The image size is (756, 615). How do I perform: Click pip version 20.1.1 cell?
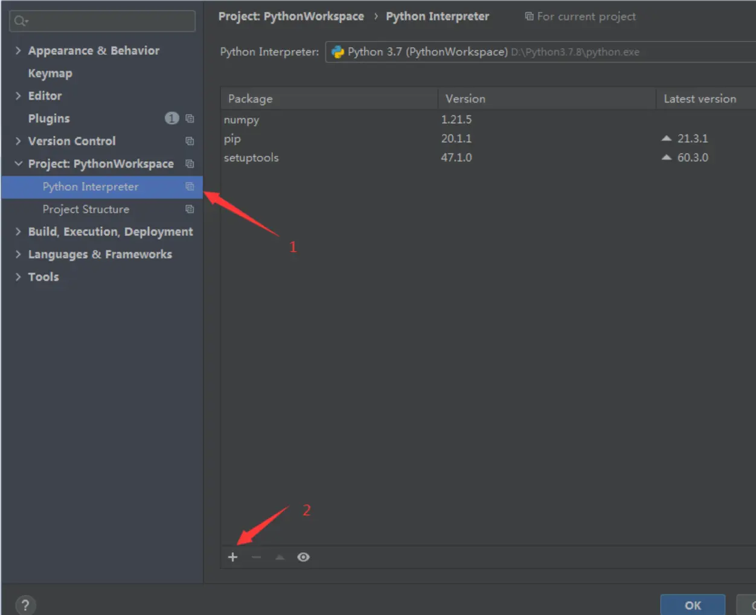(456, 138)
